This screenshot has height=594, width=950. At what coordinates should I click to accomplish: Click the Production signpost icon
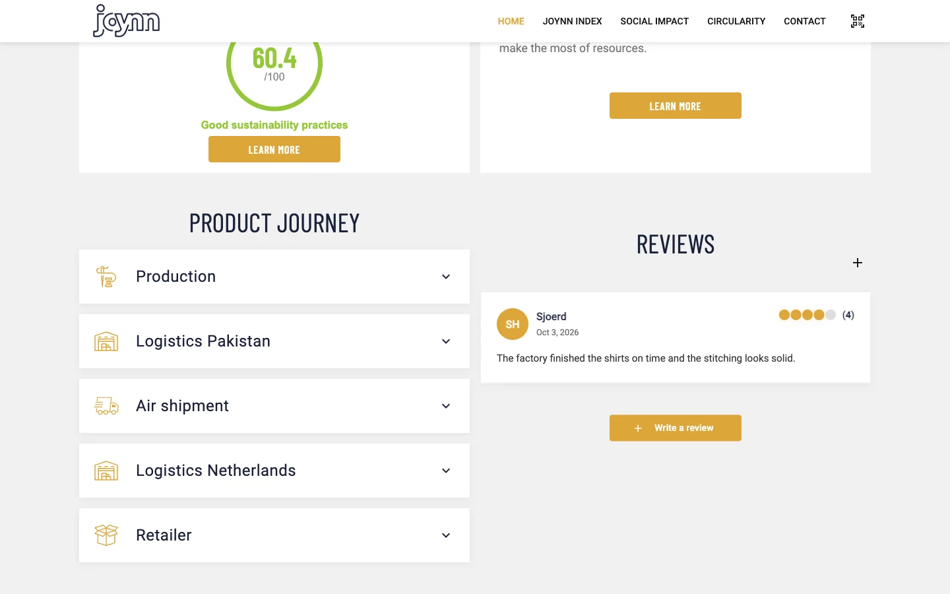tap(106, 277)
